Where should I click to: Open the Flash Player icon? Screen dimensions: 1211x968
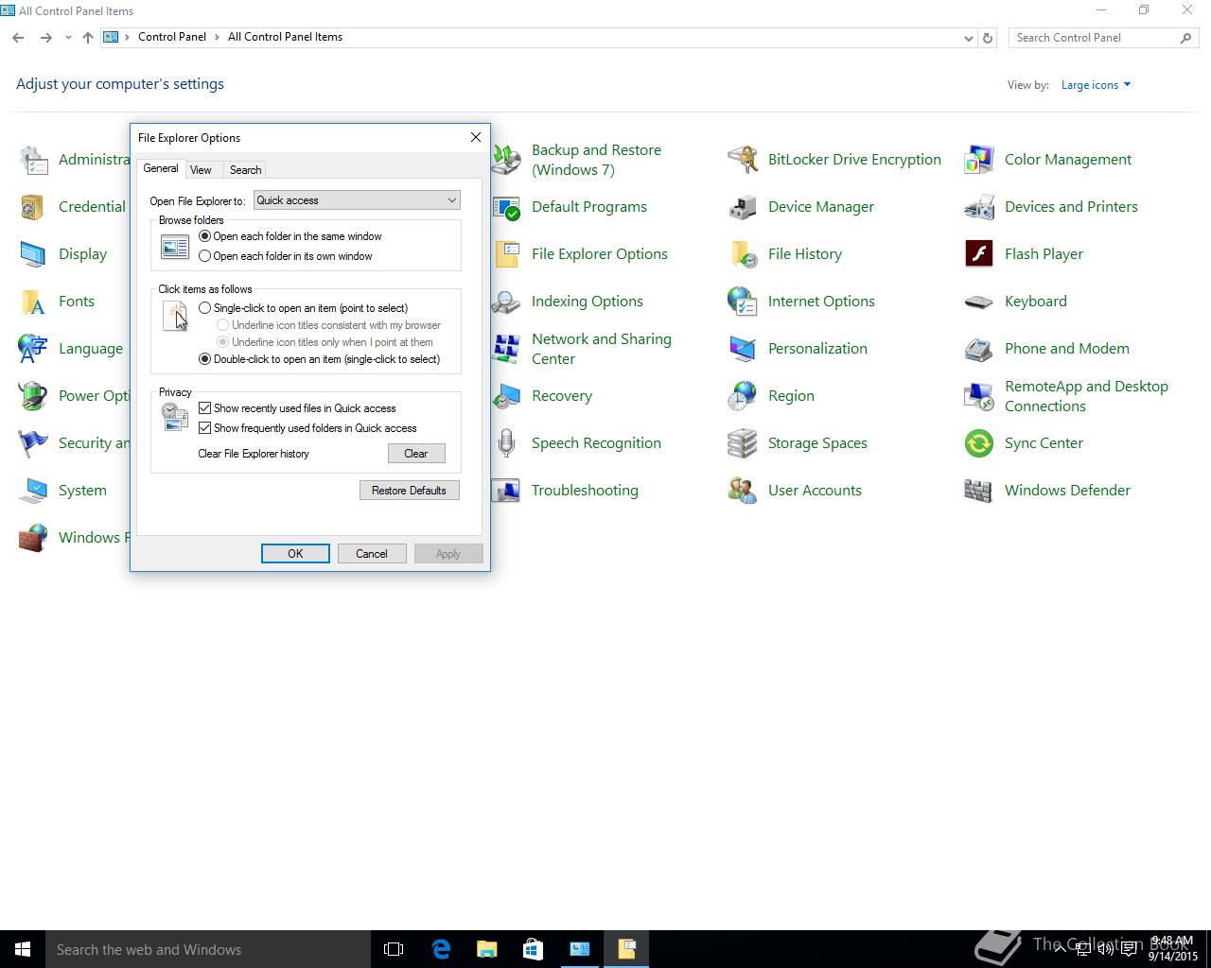979,254
